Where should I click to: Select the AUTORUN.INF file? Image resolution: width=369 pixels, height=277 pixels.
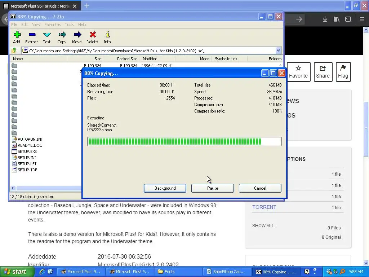click(x=28, y=139)
